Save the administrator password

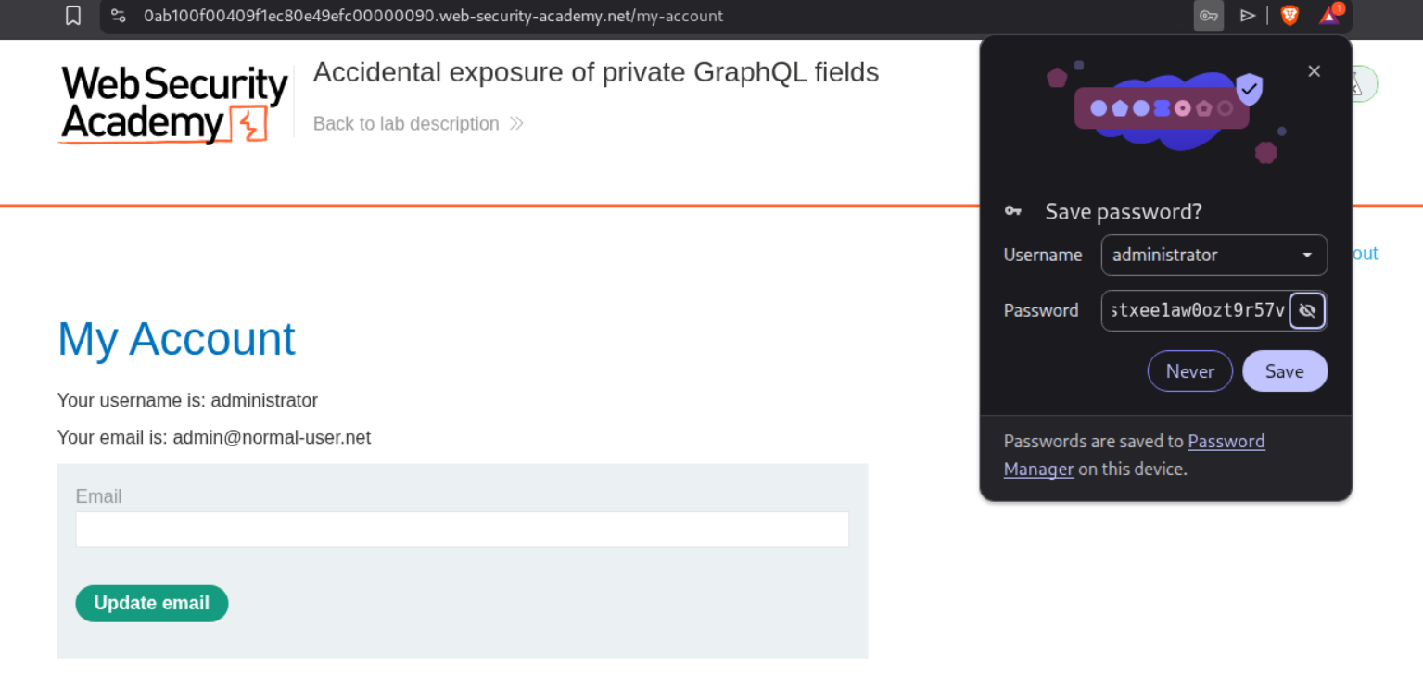point(1284,371)
